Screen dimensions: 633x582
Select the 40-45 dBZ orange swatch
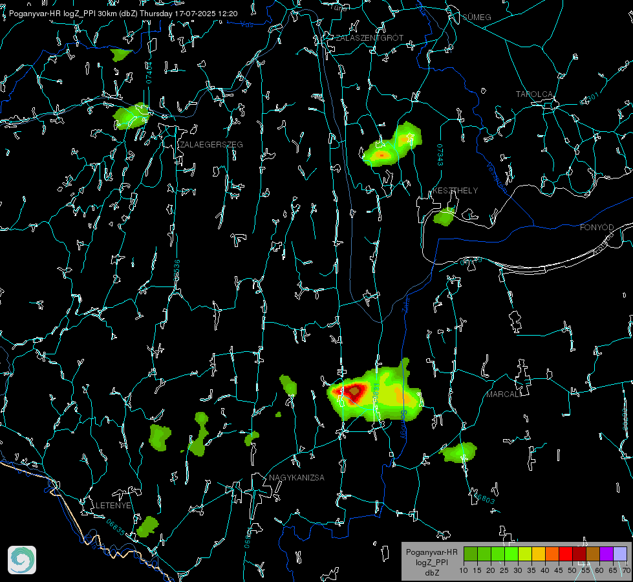point(552,554)
